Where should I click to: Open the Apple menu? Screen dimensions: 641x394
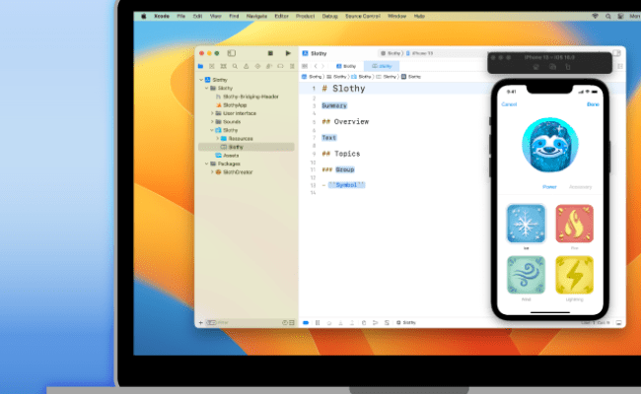tap(144, 16)
